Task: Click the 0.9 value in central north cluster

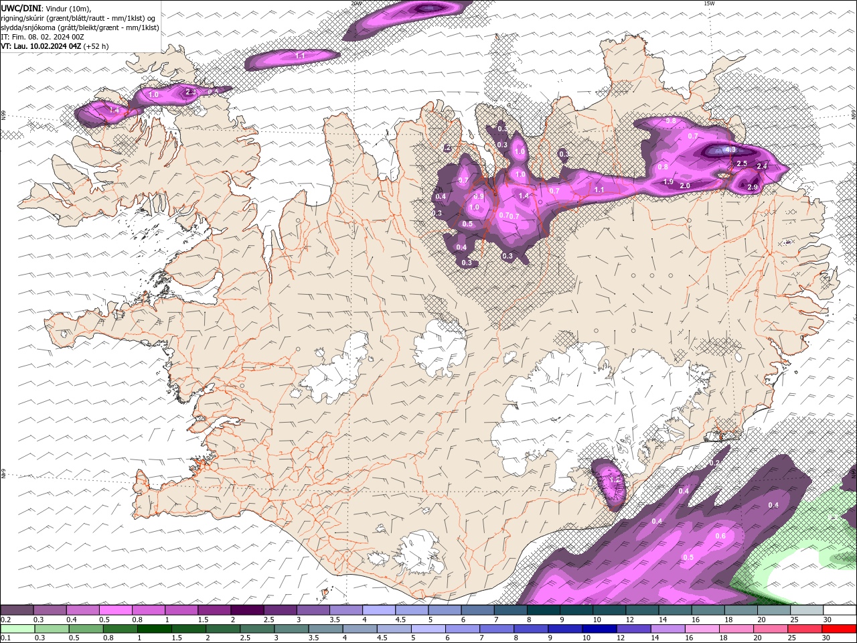Action: pos(479,196)
